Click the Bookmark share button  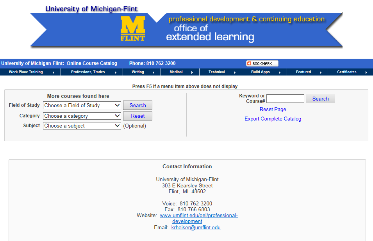(262, 63)
